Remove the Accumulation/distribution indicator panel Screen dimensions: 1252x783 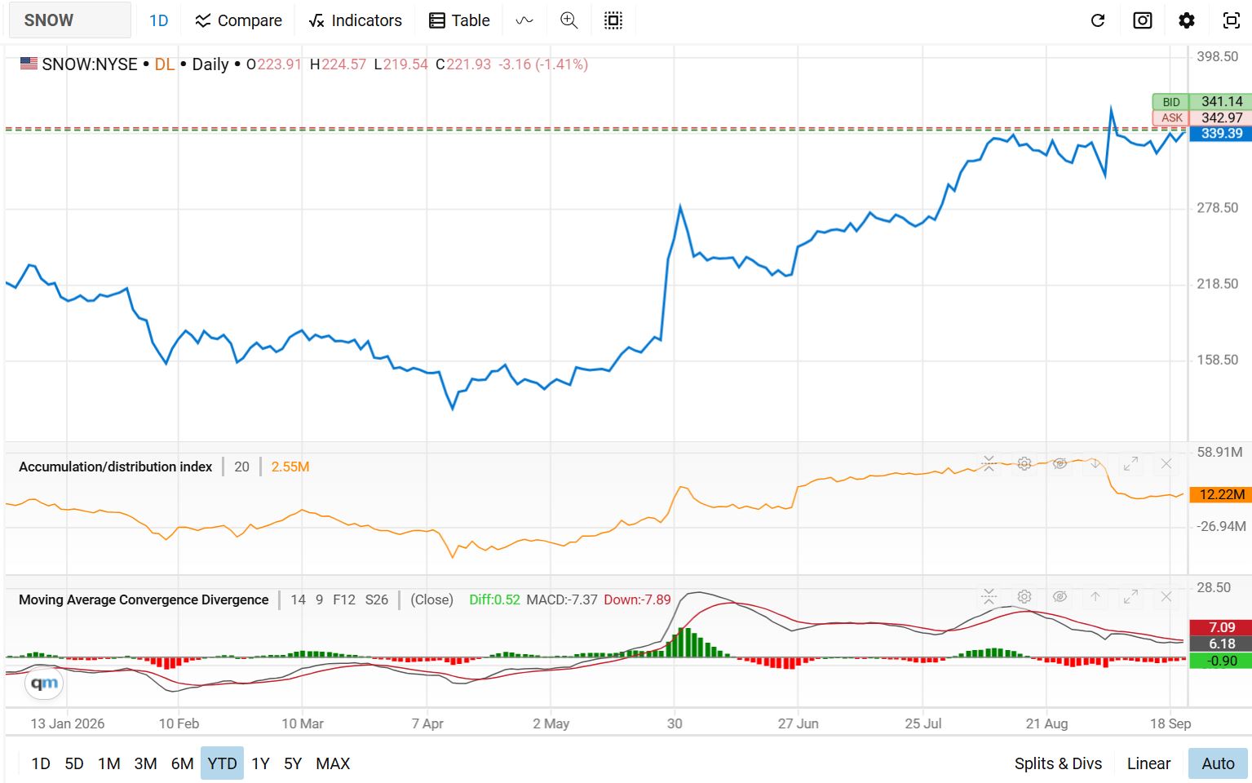pyautogui.click(x=1166, y=464)
